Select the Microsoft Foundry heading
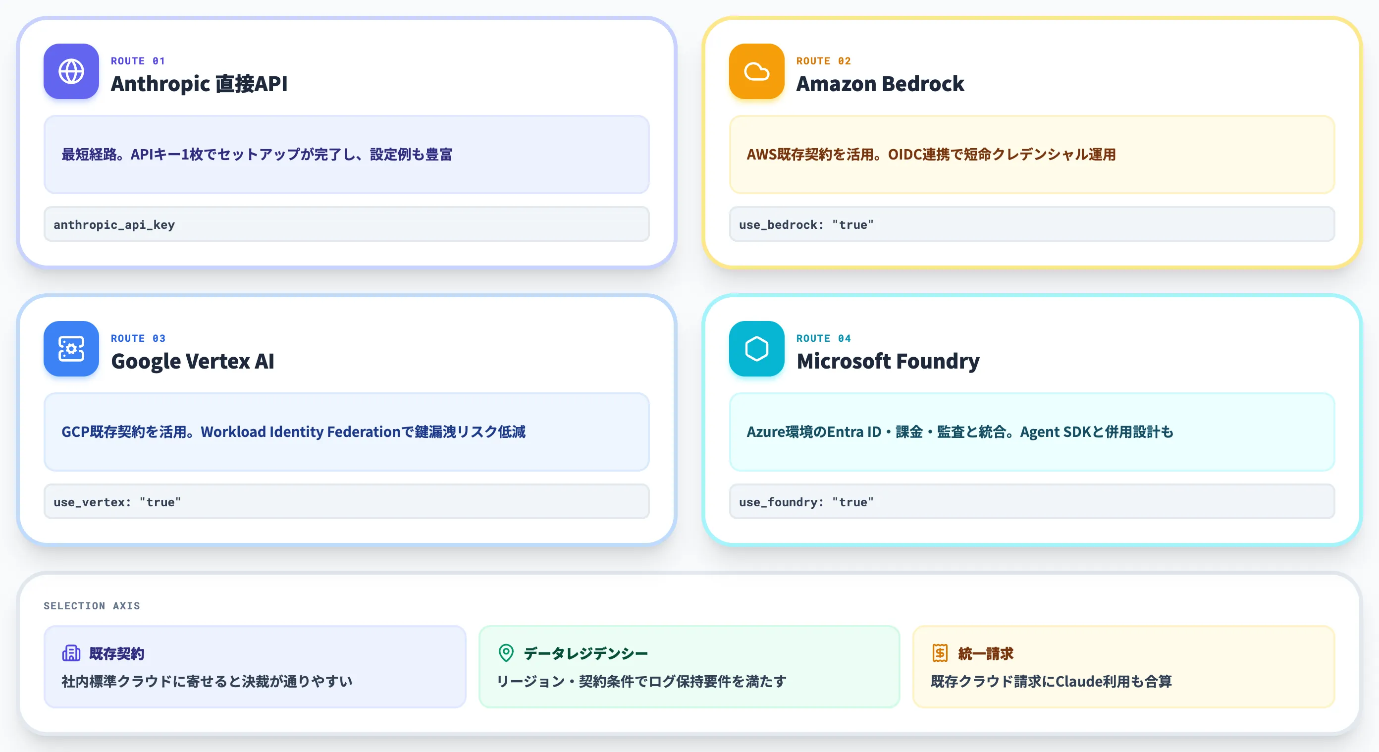This screenshot has width=1379, height=752. tap(888, 361)
